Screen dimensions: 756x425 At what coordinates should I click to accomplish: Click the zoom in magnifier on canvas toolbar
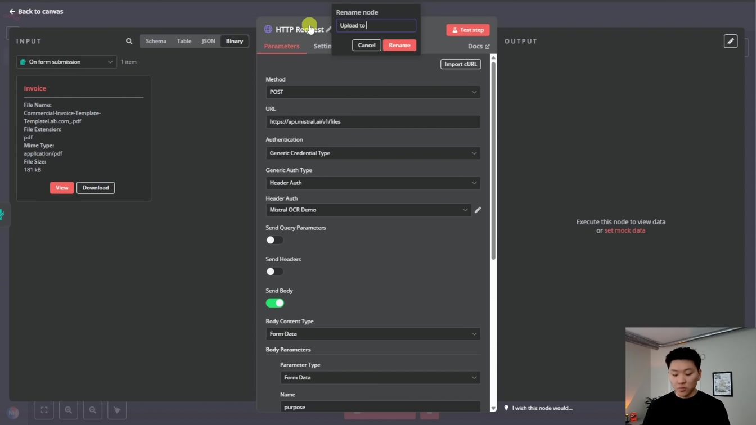pos(68,410)
